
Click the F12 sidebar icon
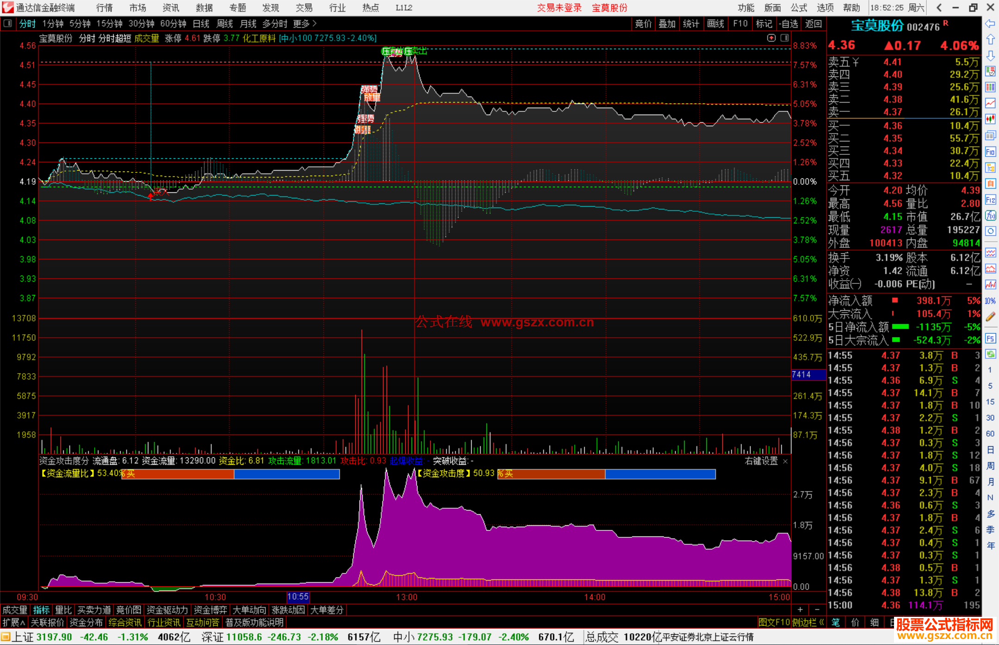(990, 200)
